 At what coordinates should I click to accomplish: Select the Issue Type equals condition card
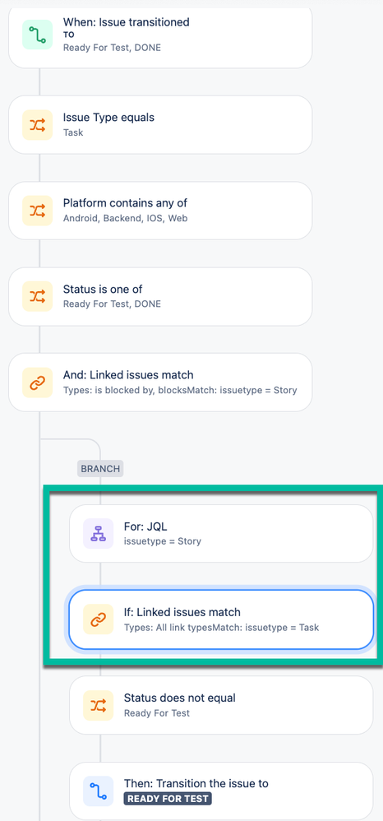coord(160,124)
